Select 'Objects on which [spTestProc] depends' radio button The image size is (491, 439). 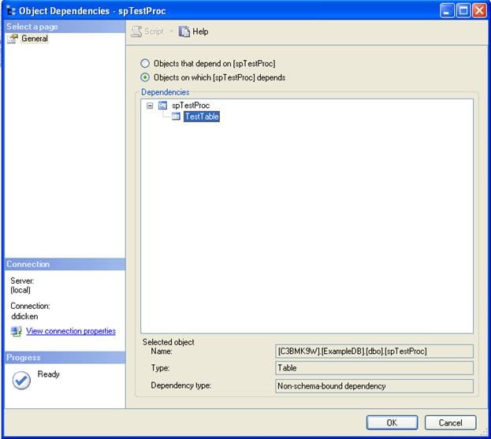(145, 77)
